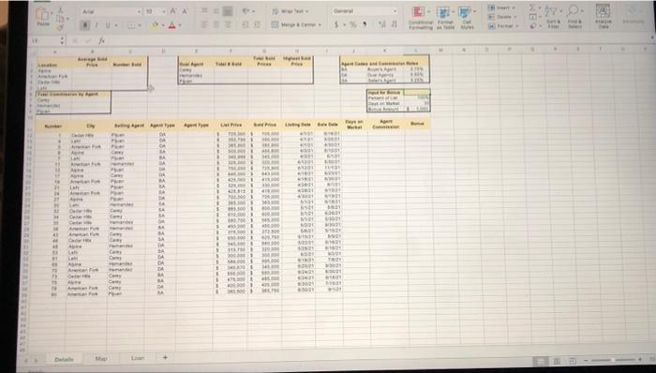Apply the red font color
Image resolution: width=656 pixels, height=373 pixels.
coord(171,26)
